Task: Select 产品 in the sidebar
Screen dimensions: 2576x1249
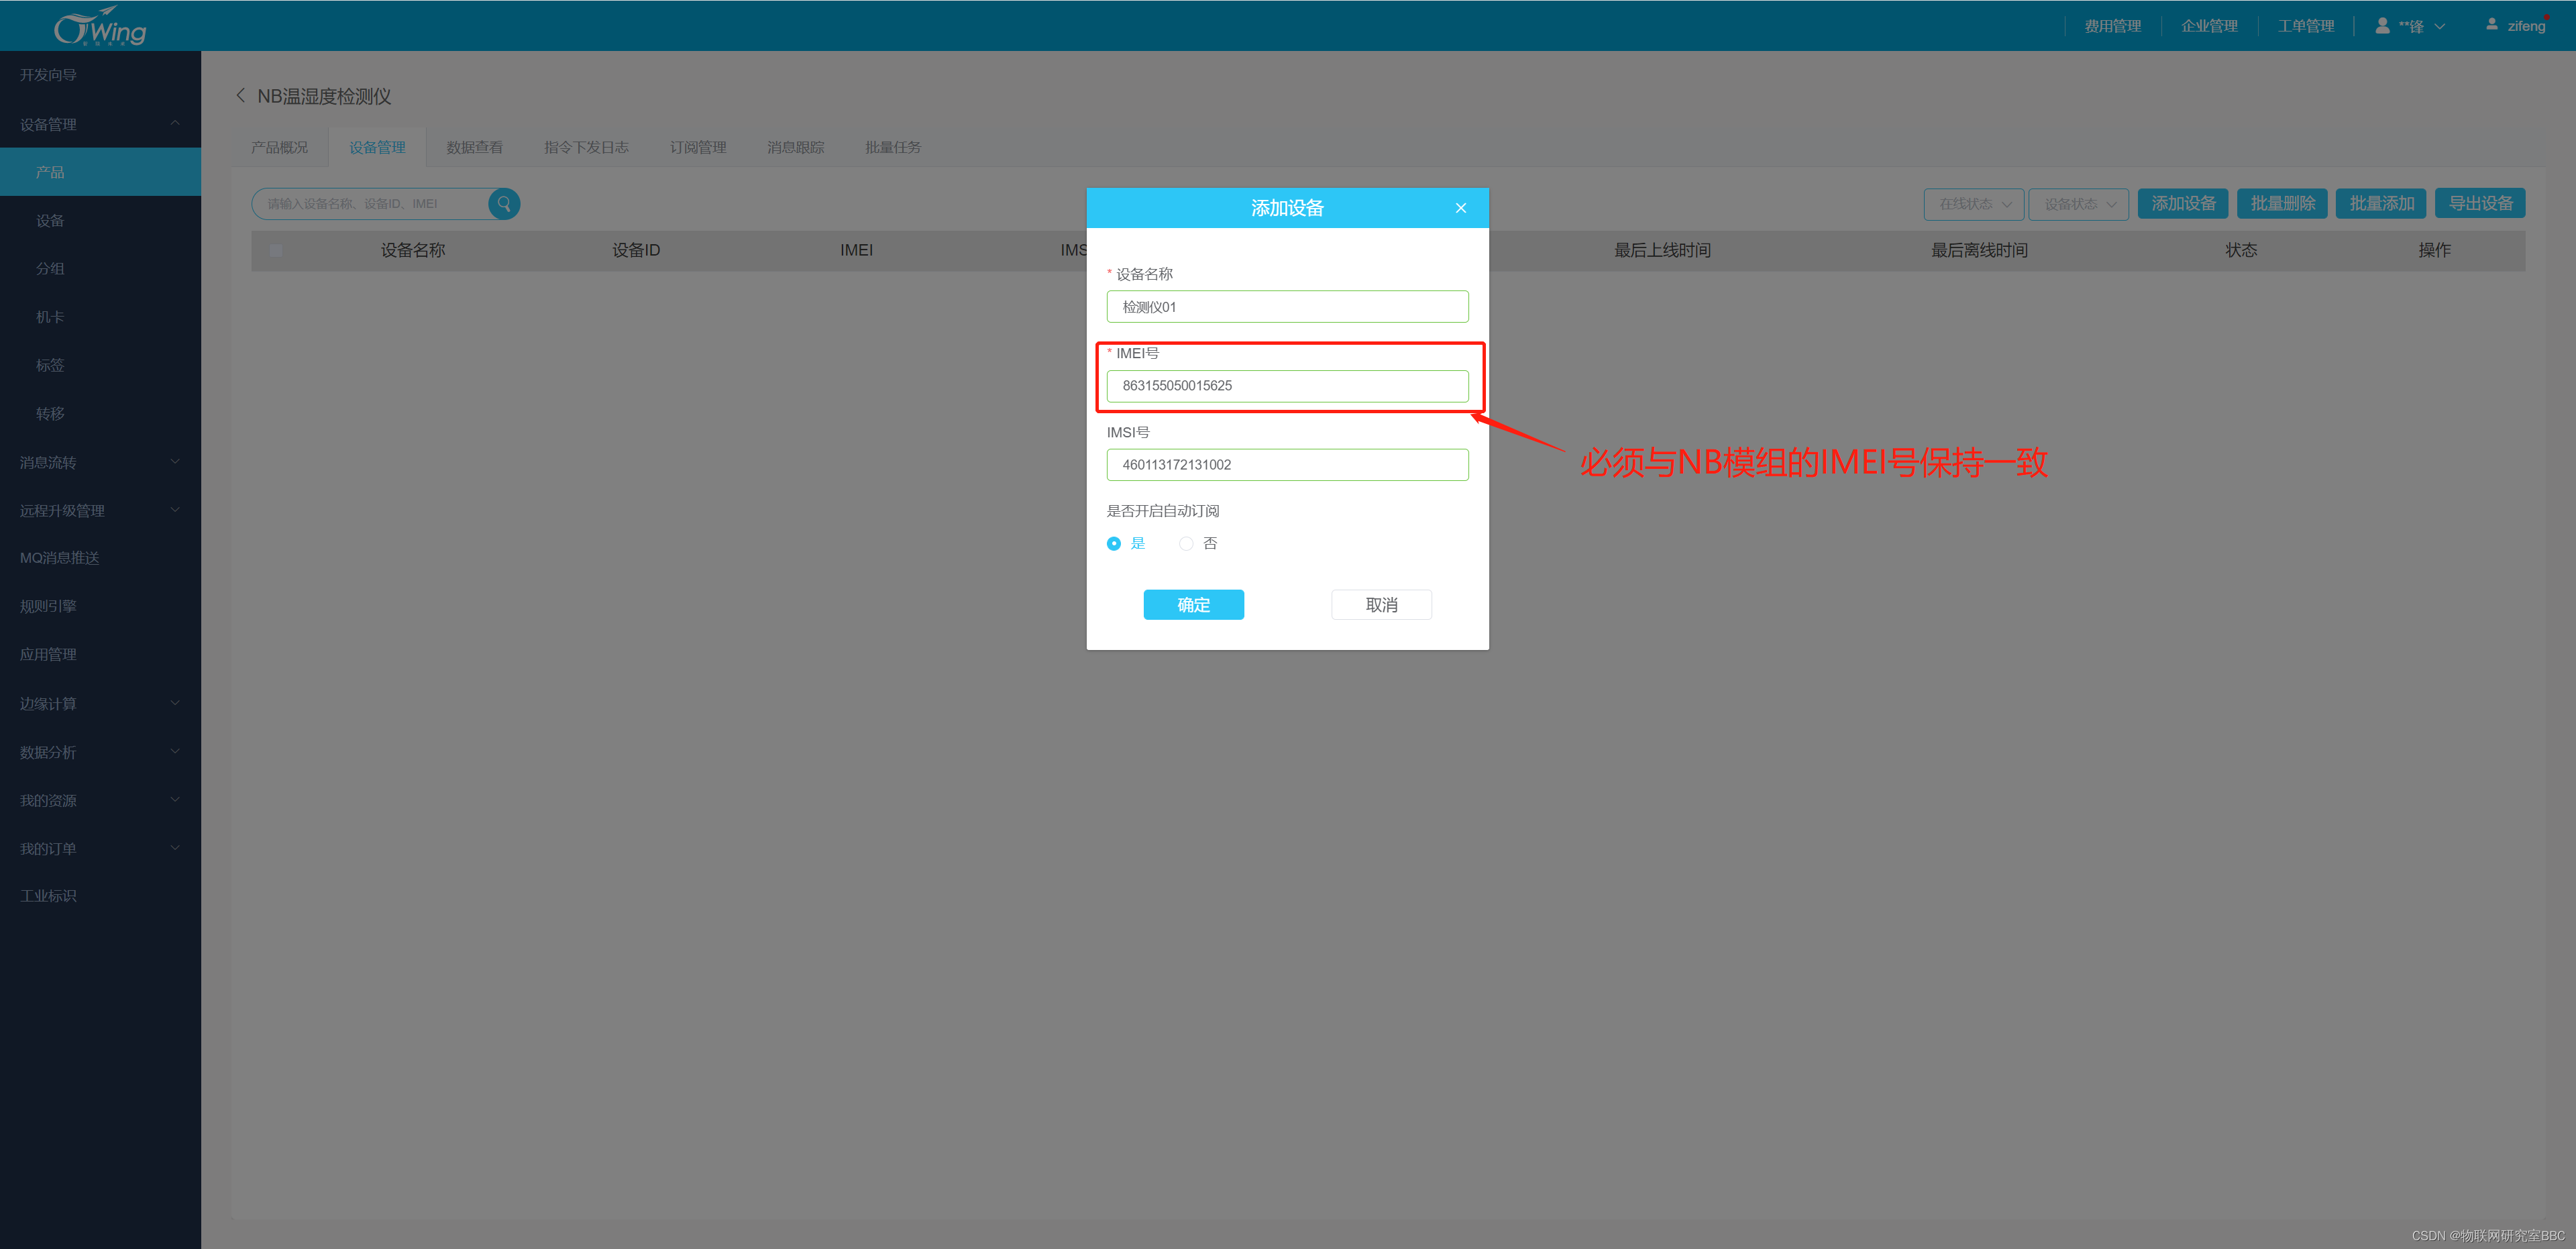Action: [100, 172]
